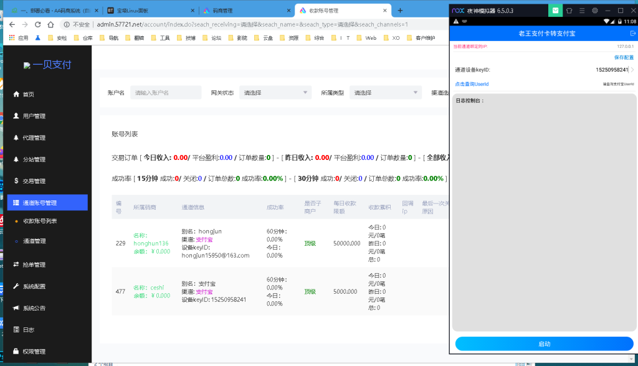Click the 系统配置 wrench icon

16,286
